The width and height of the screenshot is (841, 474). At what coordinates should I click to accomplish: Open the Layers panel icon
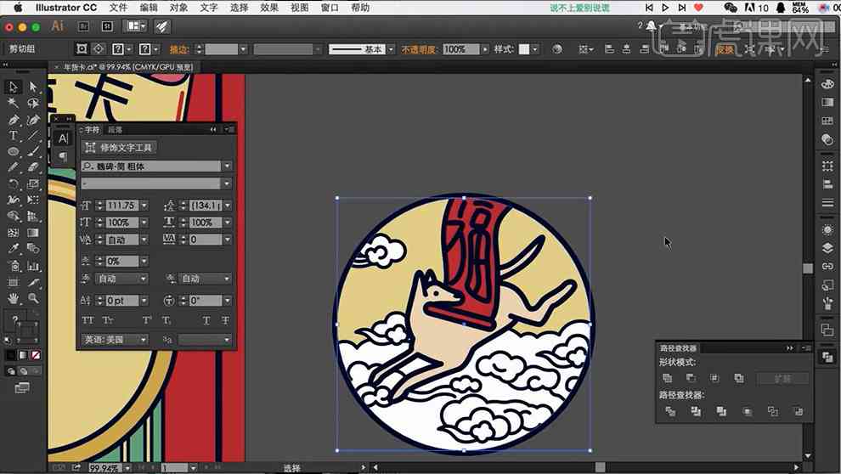(827, 248)
